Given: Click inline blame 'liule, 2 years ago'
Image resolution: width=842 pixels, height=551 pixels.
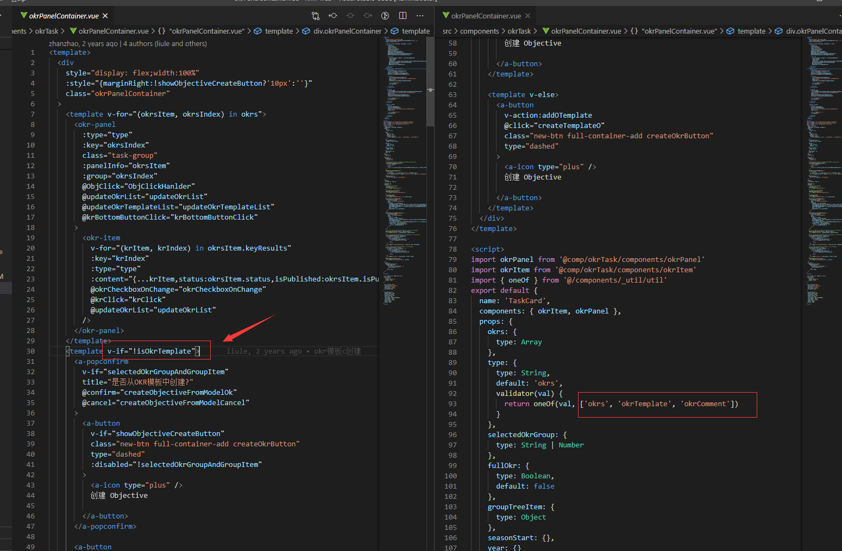Looking at the screenshot, I should point(264,351).
